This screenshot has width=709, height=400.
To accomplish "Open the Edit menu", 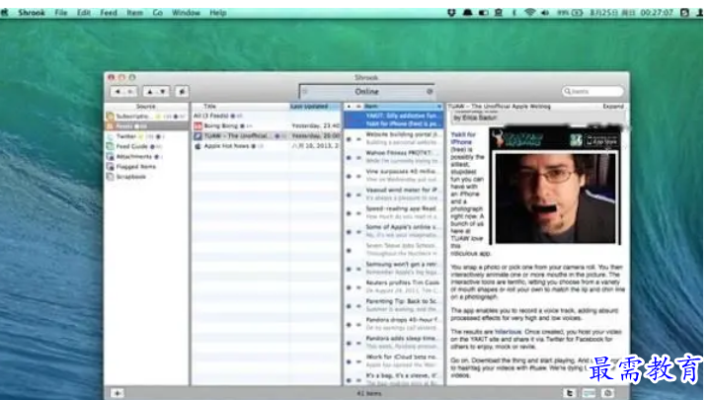I will pyautogui.click(x=83, y=13).
